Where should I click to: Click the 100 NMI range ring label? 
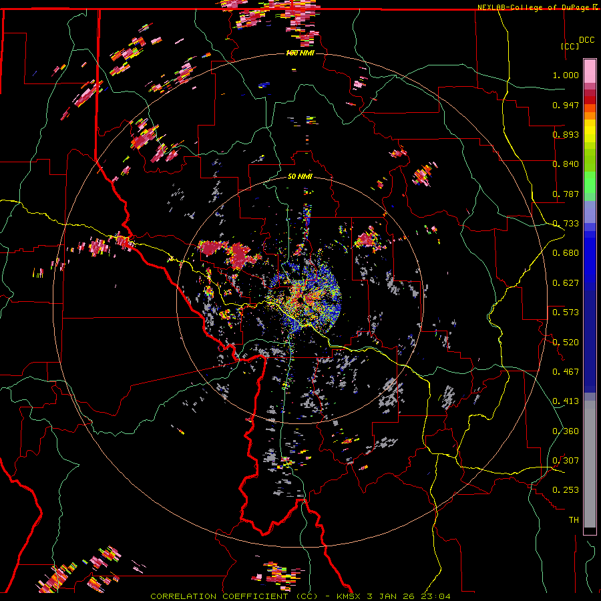300,53
